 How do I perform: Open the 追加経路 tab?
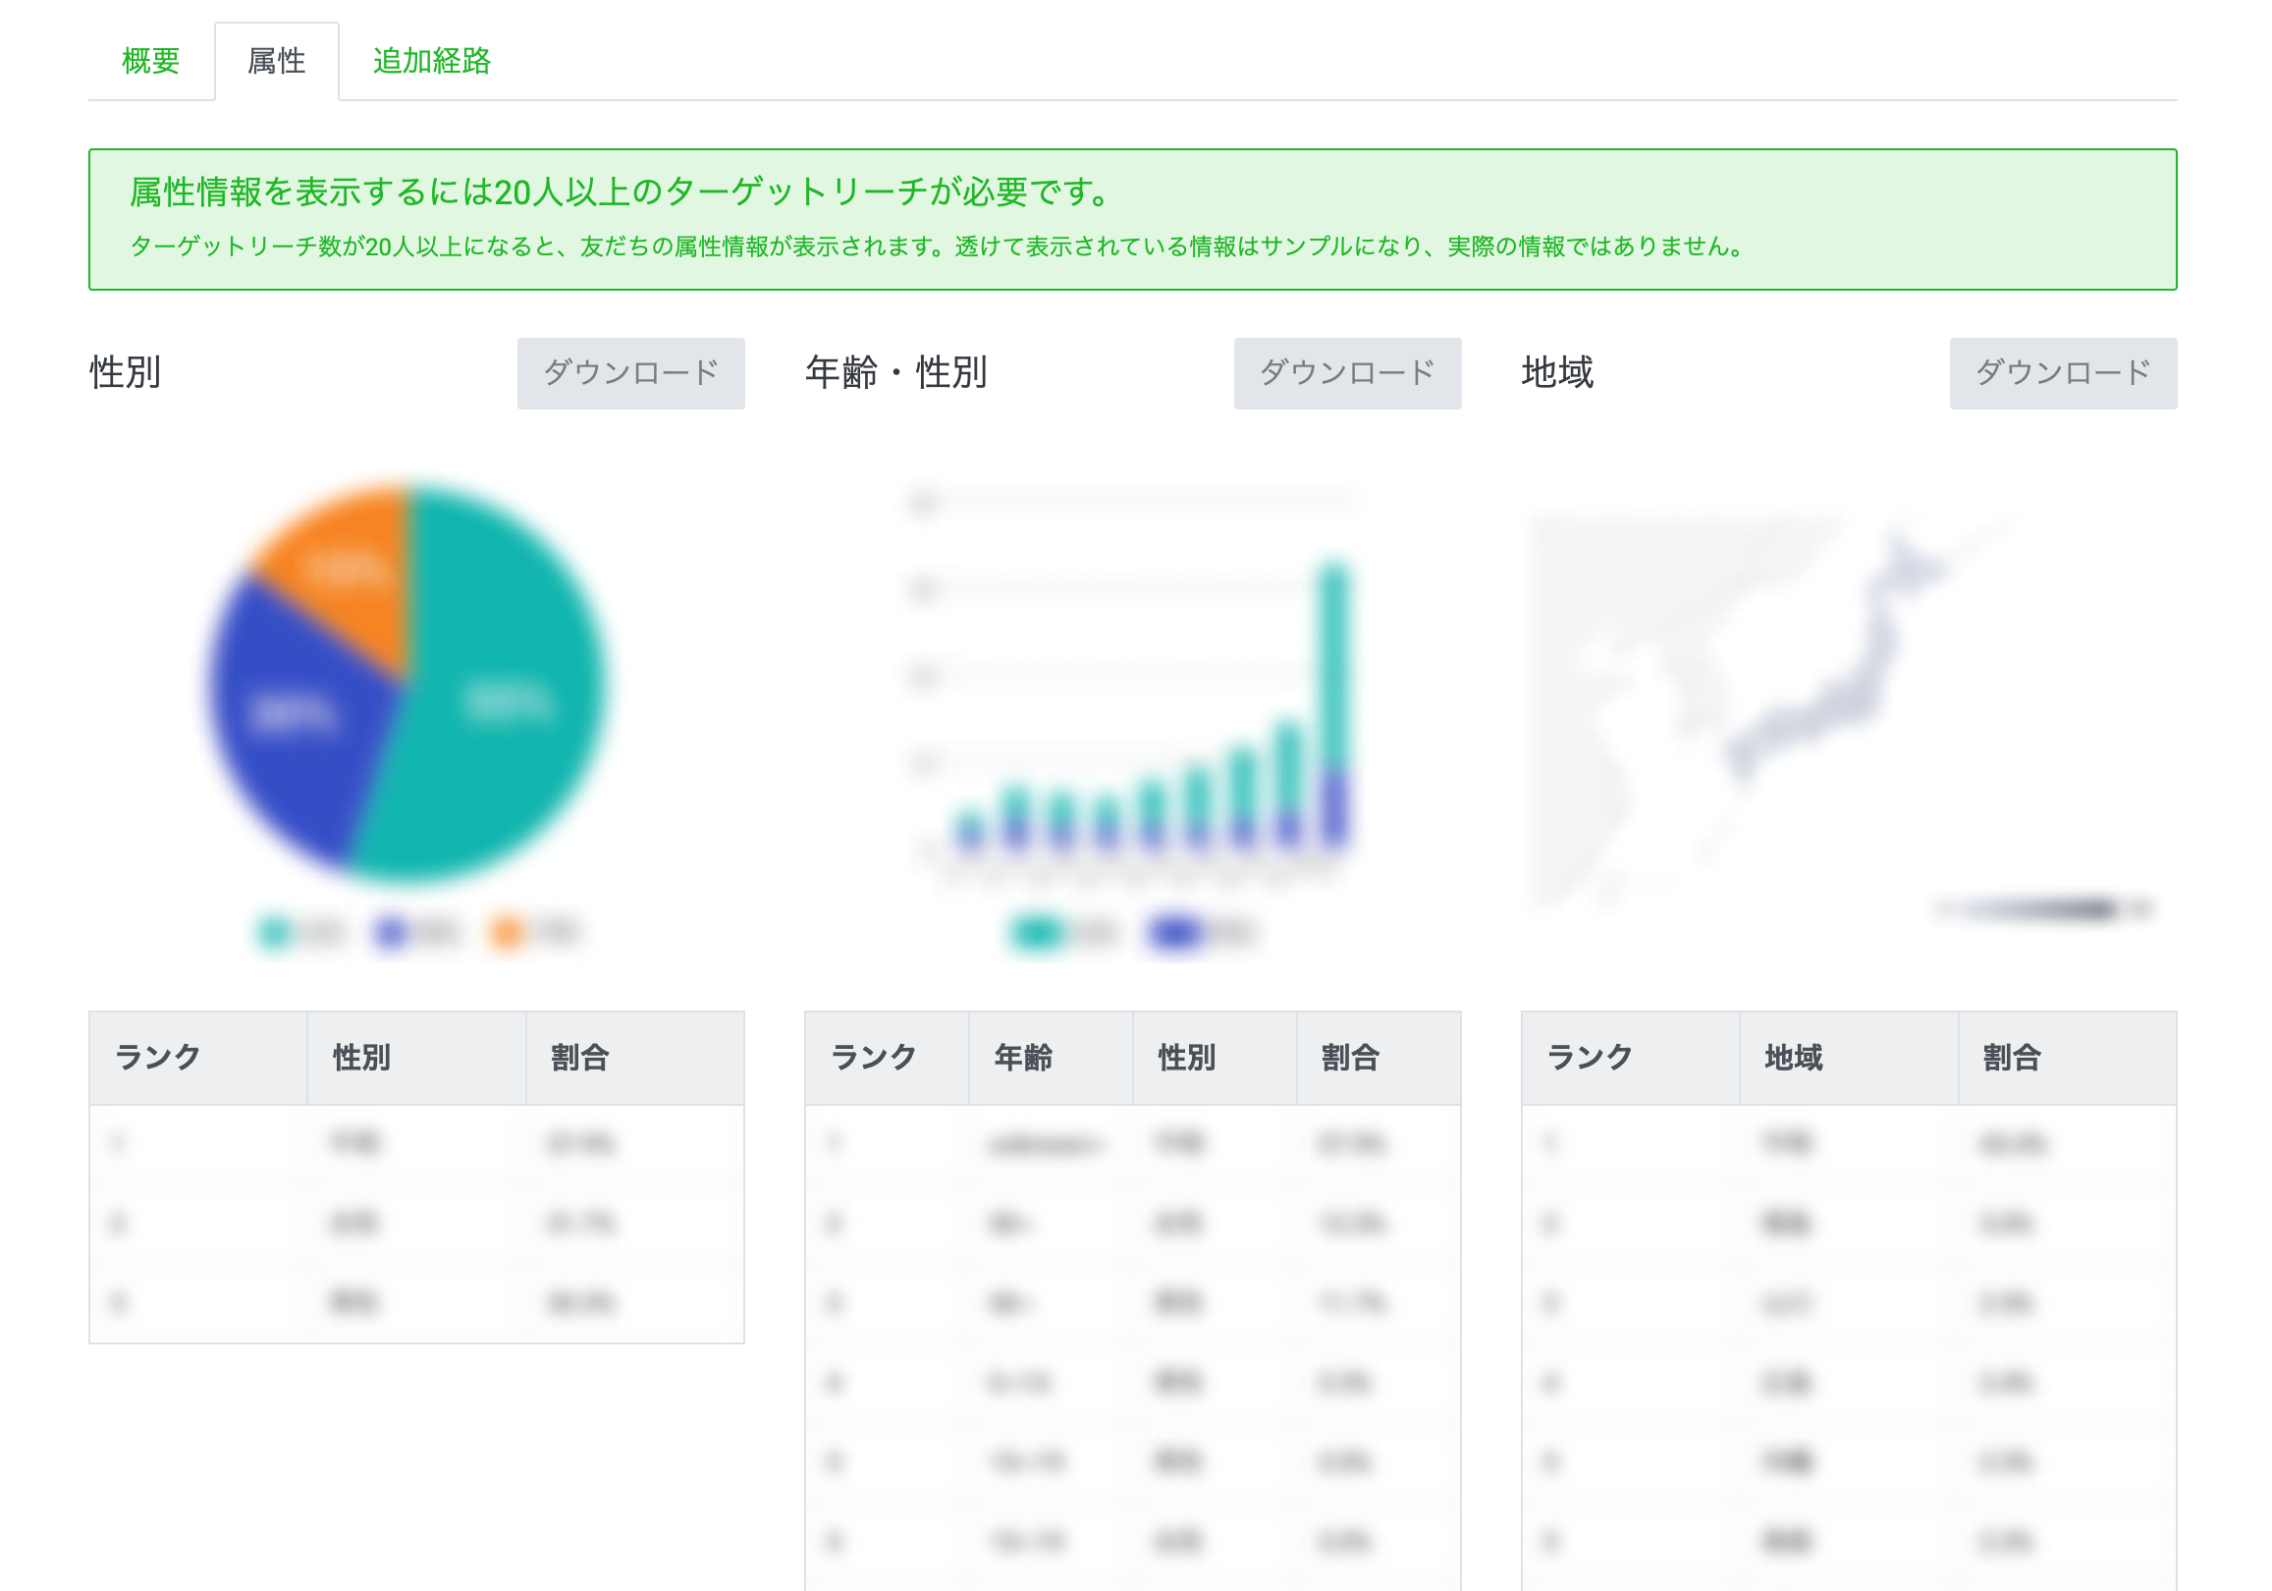click(431, 62)
